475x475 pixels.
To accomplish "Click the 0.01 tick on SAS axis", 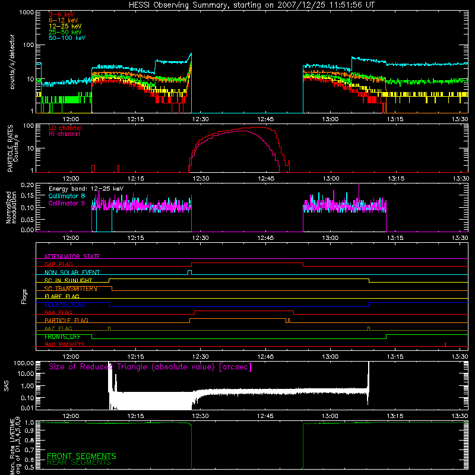I will (27, 408).
